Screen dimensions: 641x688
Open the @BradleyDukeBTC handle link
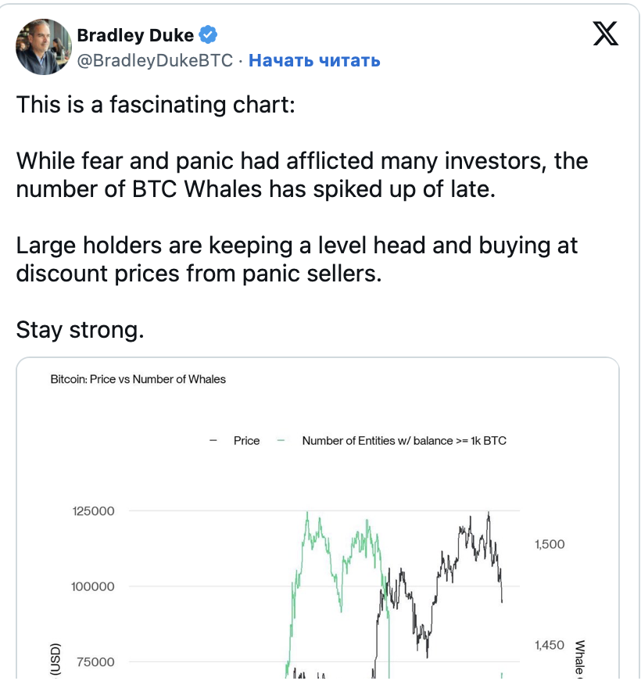[155, 60]
